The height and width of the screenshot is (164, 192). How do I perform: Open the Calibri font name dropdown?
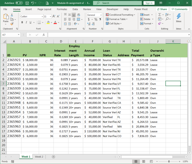[42, 16]
